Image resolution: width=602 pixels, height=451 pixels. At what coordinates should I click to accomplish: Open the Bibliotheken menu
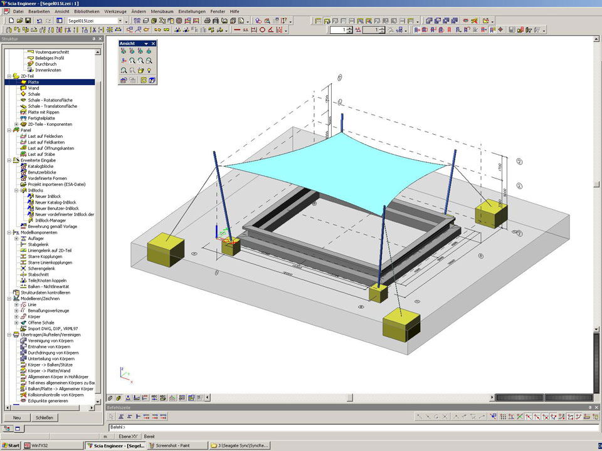point(86,11)
